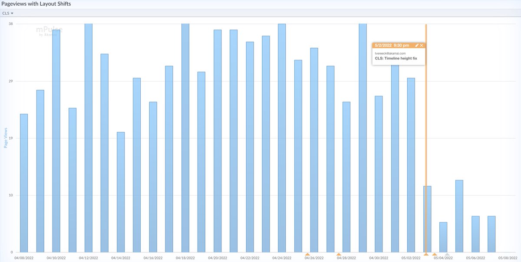The width and height of the screenshot is (521, 262).
Task: Click the 'Pageviews with Layout Shifts' widget title
Action: (x=36, y=4)
